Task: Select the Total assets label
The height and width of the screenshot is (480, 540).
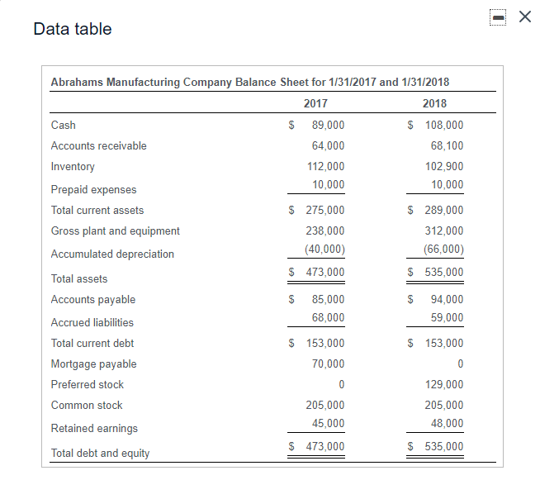Action: tap(79, 278)
